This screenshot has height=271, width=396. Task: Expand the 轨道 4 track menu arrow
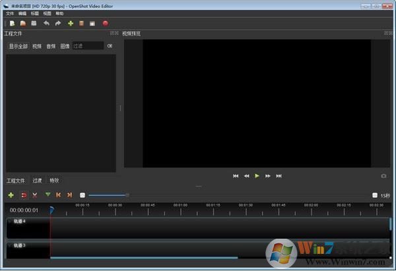click(x=10, y=222)
